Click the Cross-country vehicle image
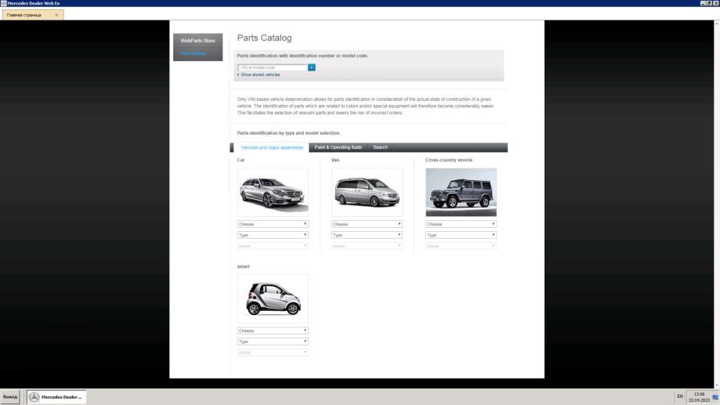720x405 pixels. pyautogui.click(x=461, y=192)
